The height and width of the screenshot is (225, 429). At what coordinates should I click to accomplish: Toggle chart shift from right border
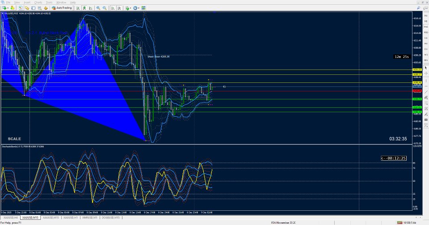[x=119, y=8]
